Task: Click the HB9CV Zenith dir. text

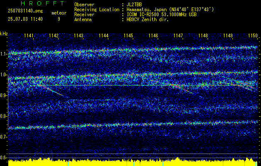Action: [148, 20]
